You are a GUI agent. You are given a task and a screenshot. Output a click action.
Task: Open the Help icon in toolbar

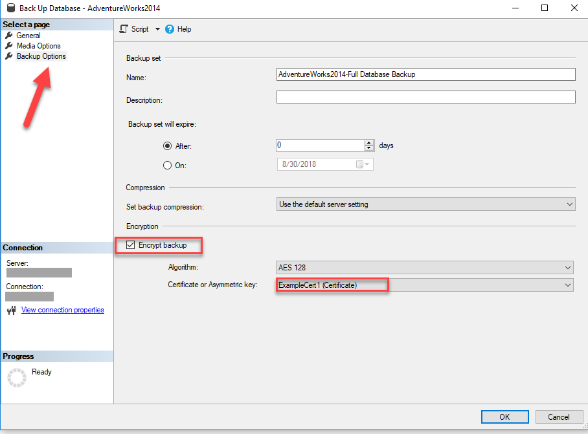click(x=170, y=29)
